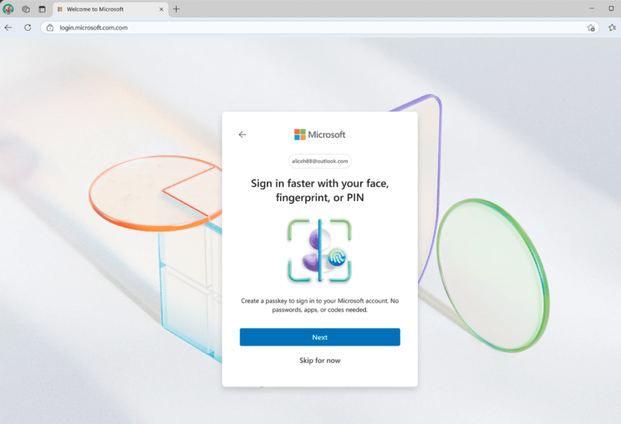
Task: Add this page to favorites star icon
Action: click(591, 28)
